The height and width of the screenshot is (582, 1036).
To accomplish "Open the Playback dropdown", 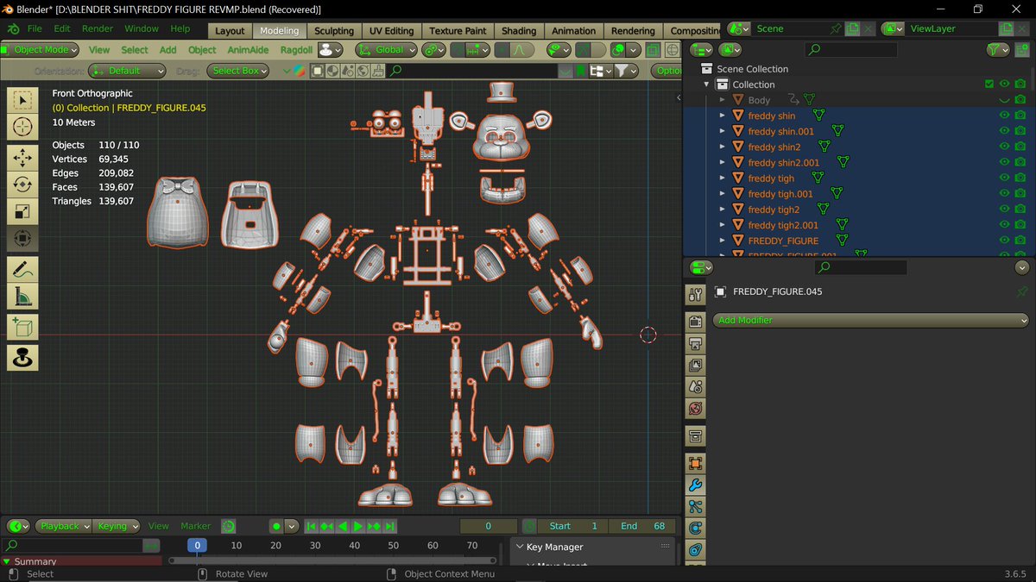I will (x=63, y=526).
